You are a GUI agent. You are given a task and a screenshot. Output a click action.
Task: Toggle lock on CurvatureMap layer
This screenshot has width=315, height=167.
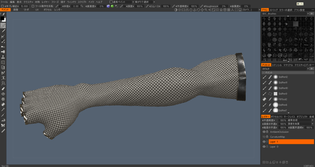[x=267, y=137]
